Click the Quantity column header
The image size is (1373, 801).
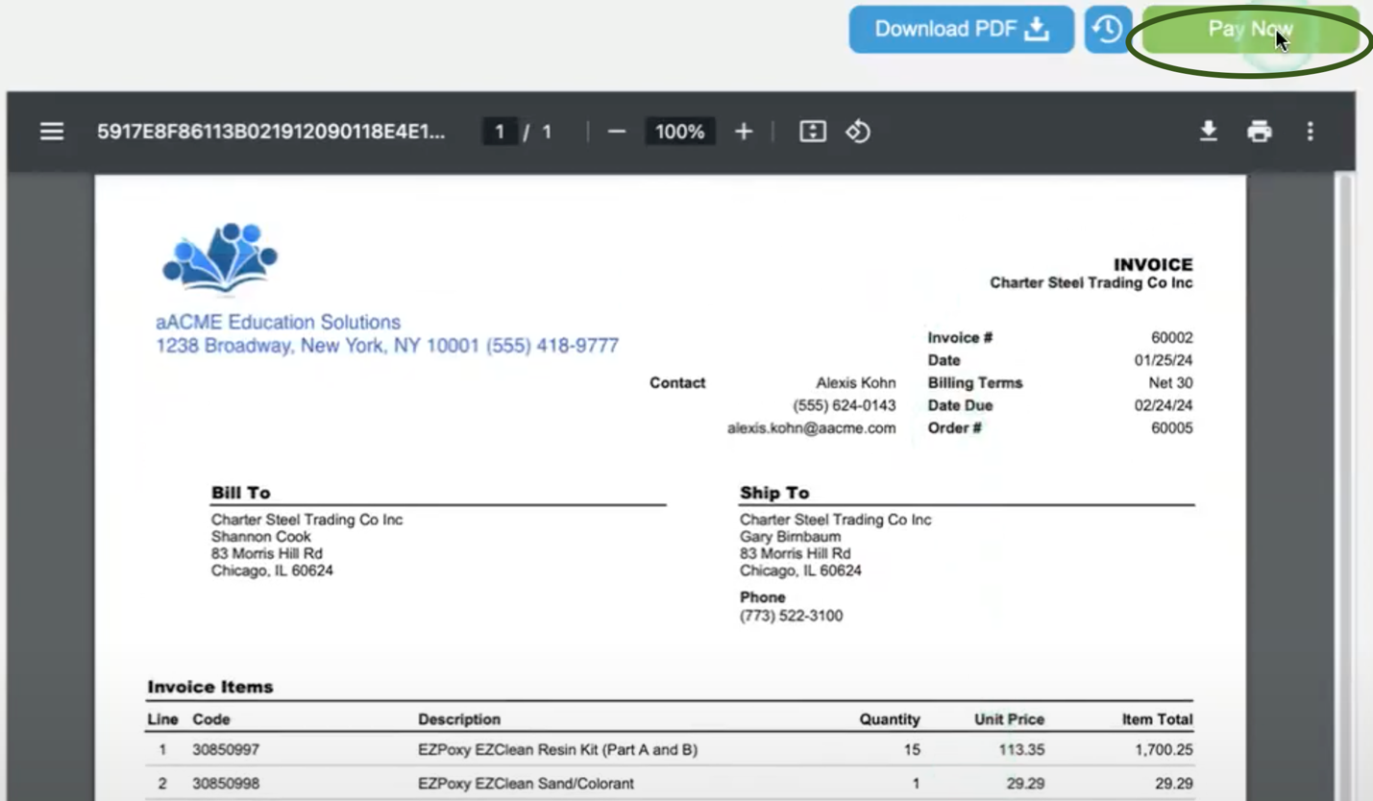tap(890, 719)
